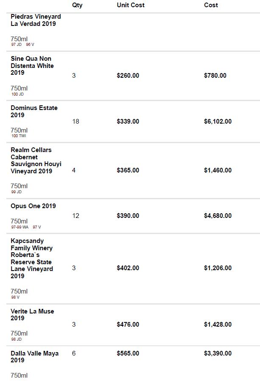This screenshot has width=260, height=384.
Task: Click the quantity 12 for Opus One
Action: [x=75, y=216]
